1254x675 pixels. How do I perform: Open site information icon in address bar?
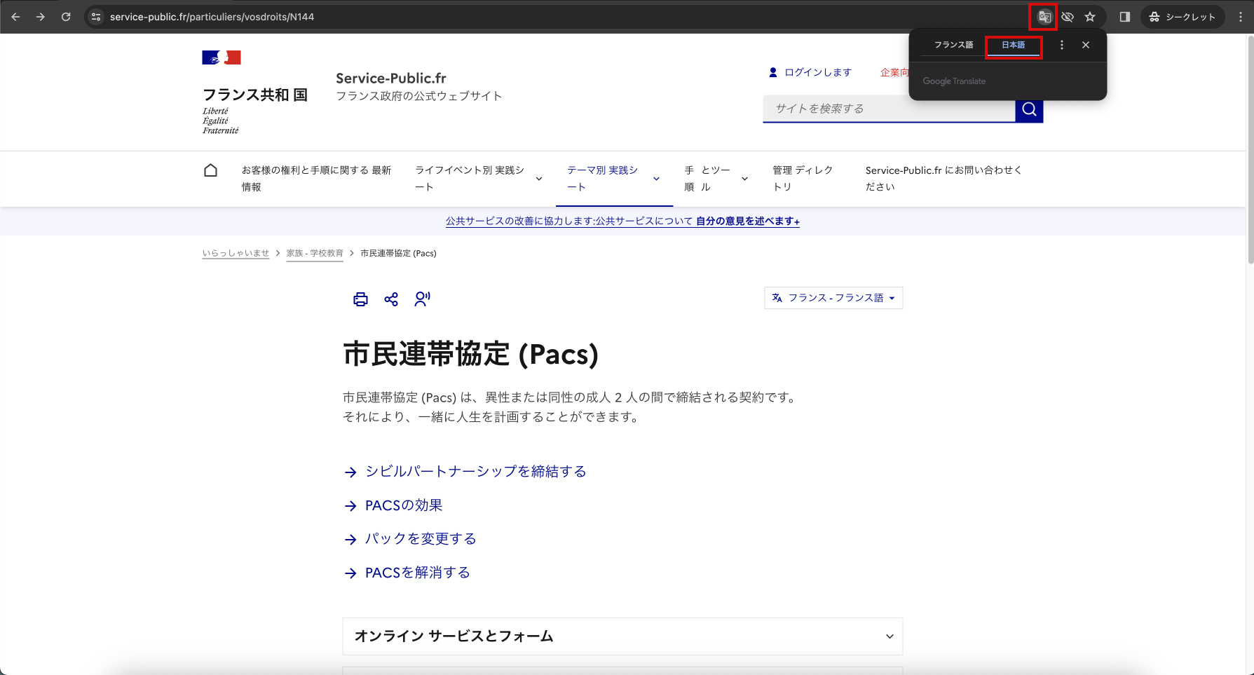[x=97, y=17]
